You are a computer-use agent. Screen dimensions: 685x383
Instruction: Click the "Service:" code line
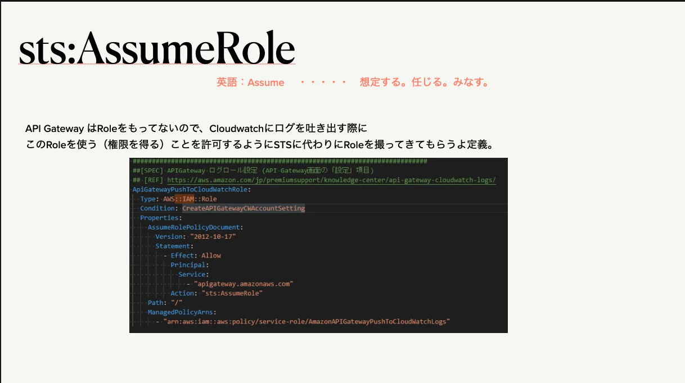[193, 275]
